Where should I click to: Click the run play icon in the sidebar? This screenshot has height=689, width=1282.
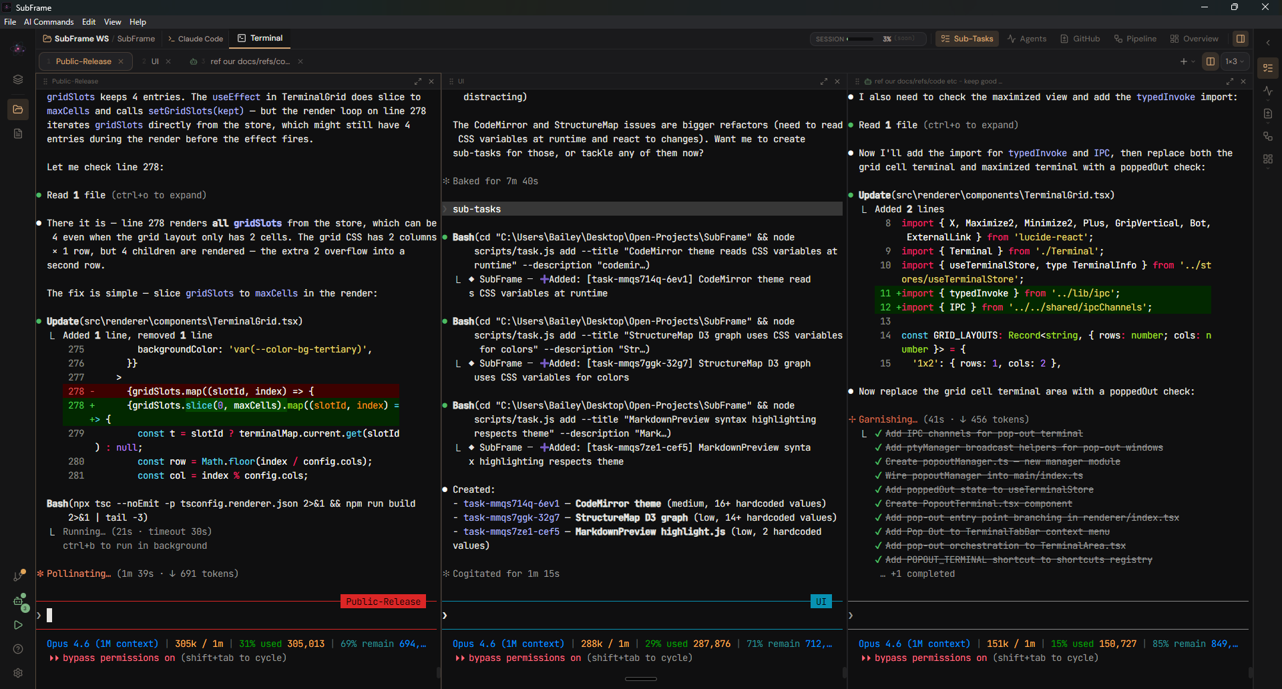click(x=18, y=626)
